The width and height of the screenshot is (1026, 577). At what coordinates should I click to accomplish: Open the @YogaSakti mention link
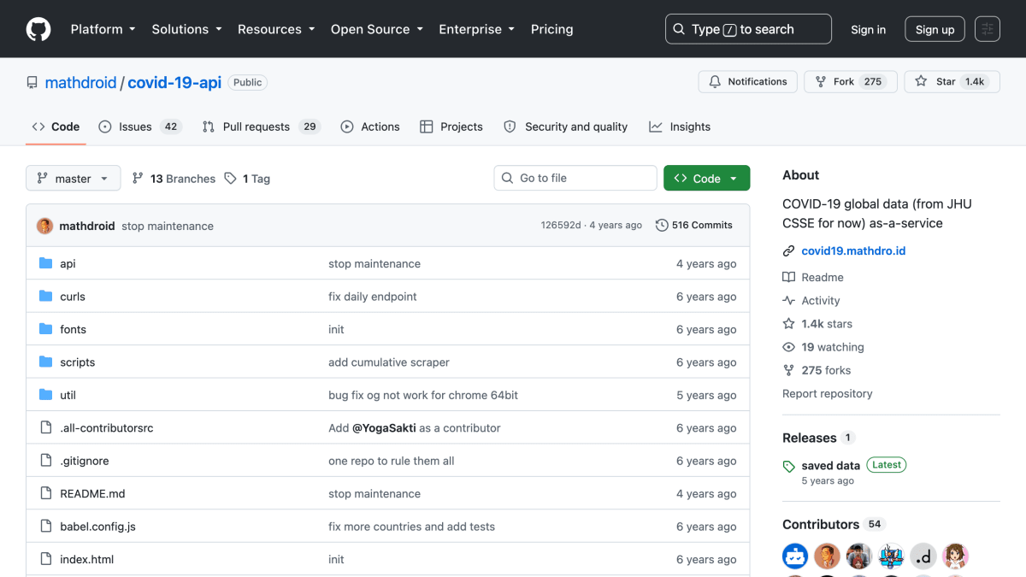384,428
